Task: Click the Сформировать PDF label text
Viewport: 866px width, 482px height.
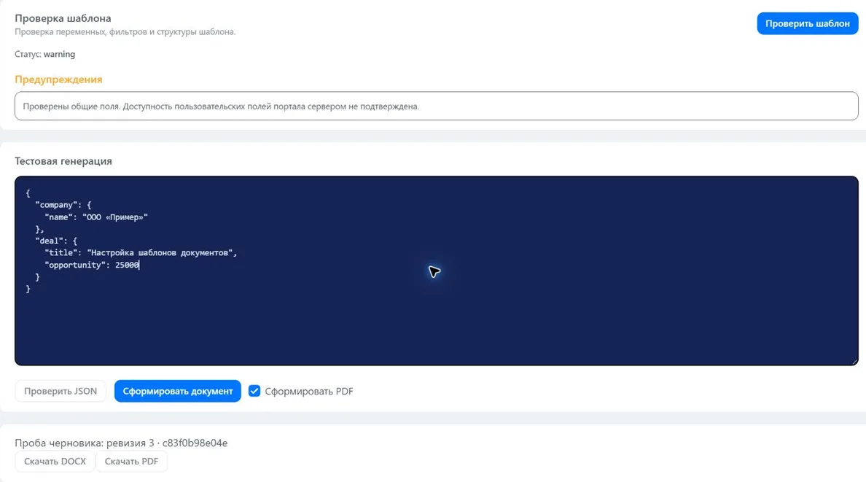Action: click(309, 392)
